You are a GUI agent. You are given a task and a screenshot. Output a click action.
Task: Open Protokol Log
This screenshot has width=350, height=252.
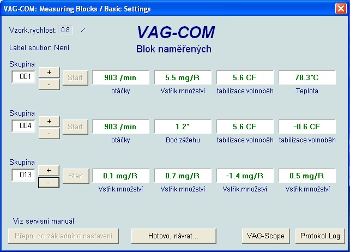point(320,236)
